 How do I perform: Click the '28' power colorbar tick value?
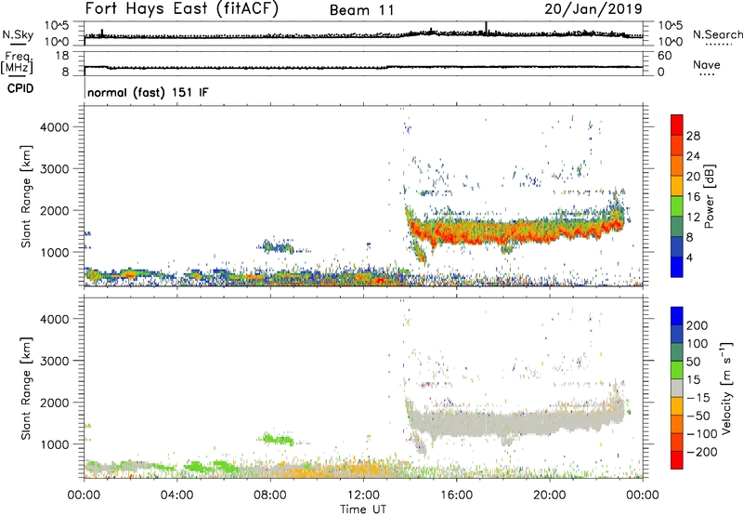tap(693, 136)
